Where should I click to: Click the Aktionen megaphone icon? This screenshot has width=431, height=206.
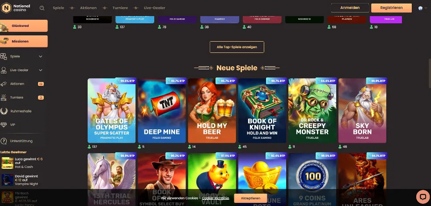(4, 84)
